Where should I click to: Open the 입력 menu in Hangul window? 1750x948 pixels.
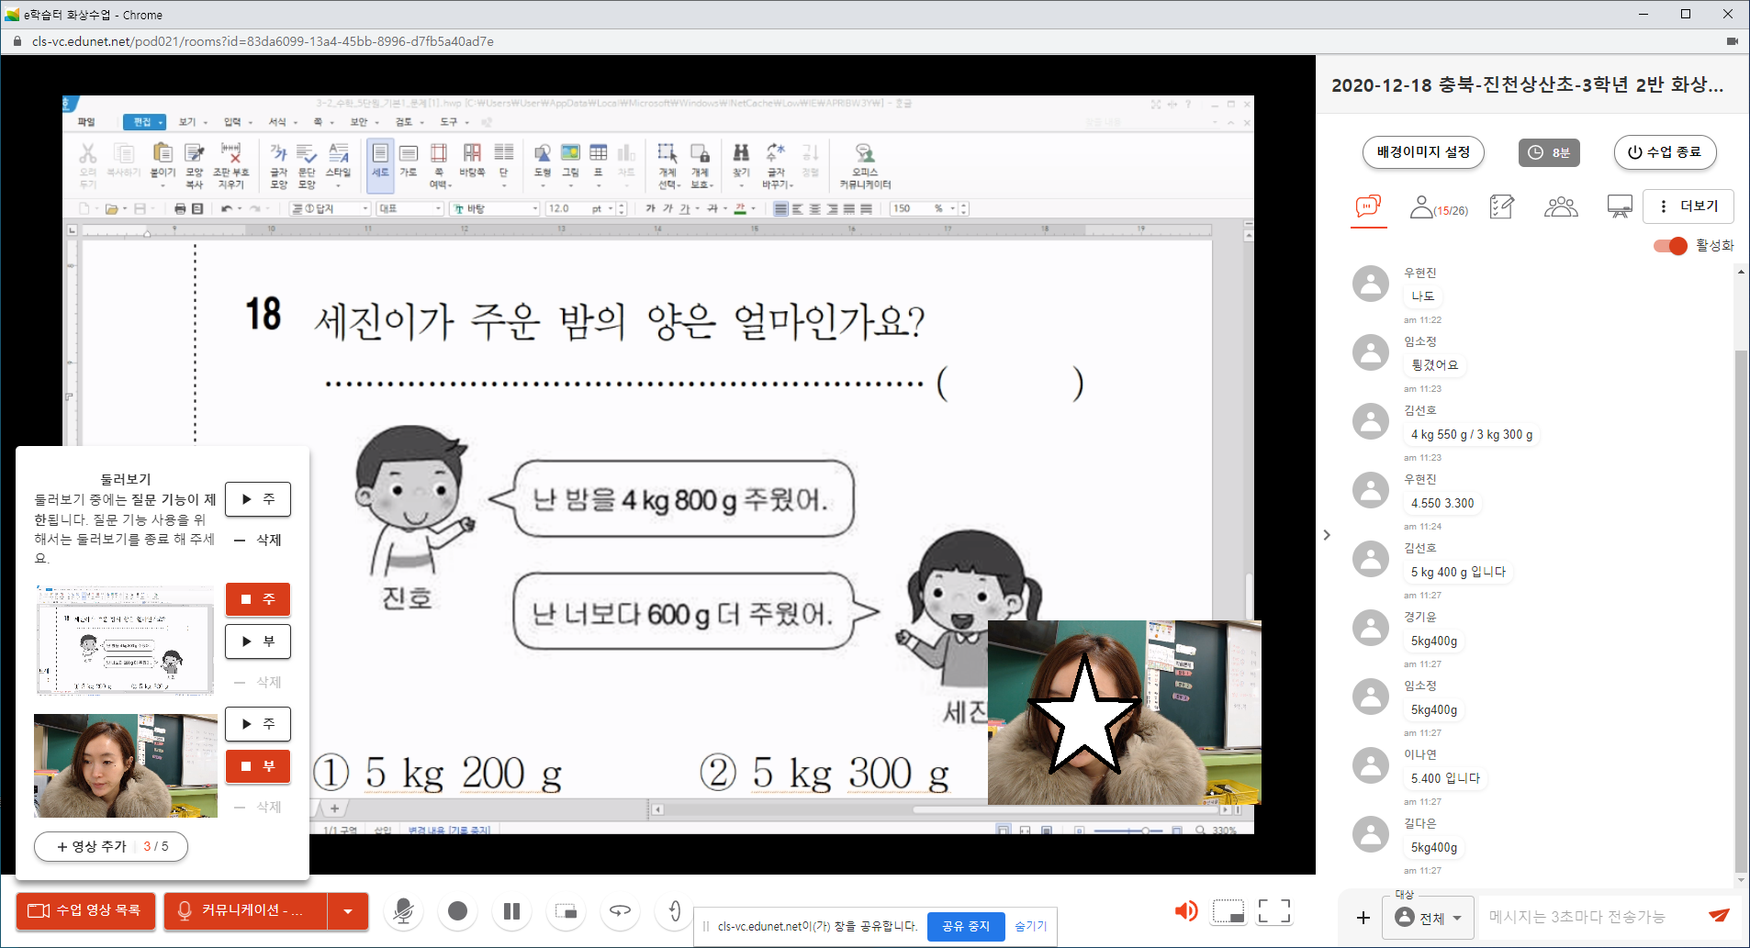coord(237,122)
